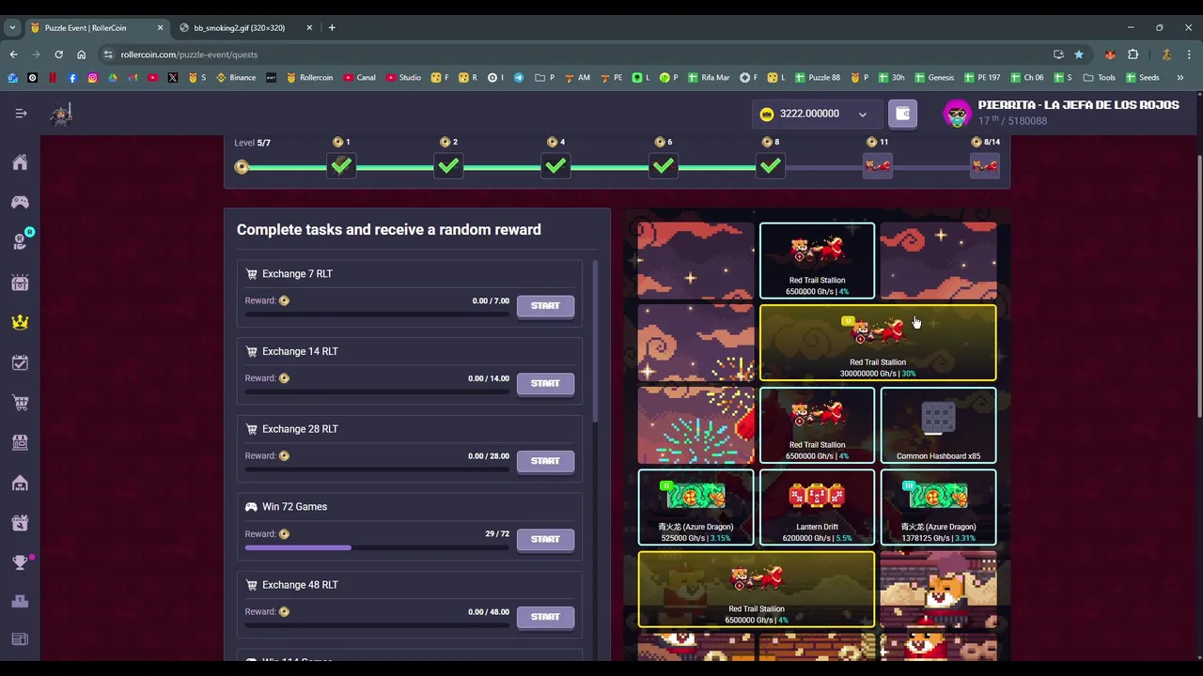The width and height of the screenshot is (1203, 676).
Task: Click the purple wallet icon in header
Action: point(903,114)
